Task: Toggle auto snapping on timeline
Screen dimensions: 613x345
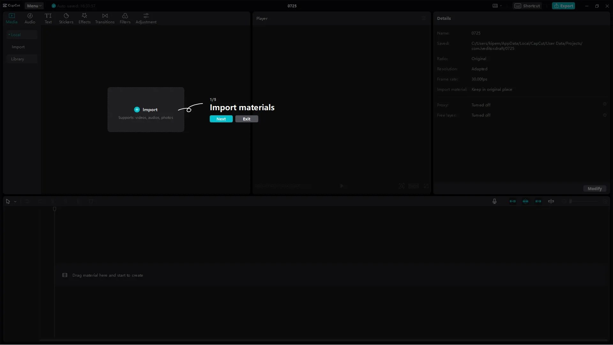Action: pos(525,201)
